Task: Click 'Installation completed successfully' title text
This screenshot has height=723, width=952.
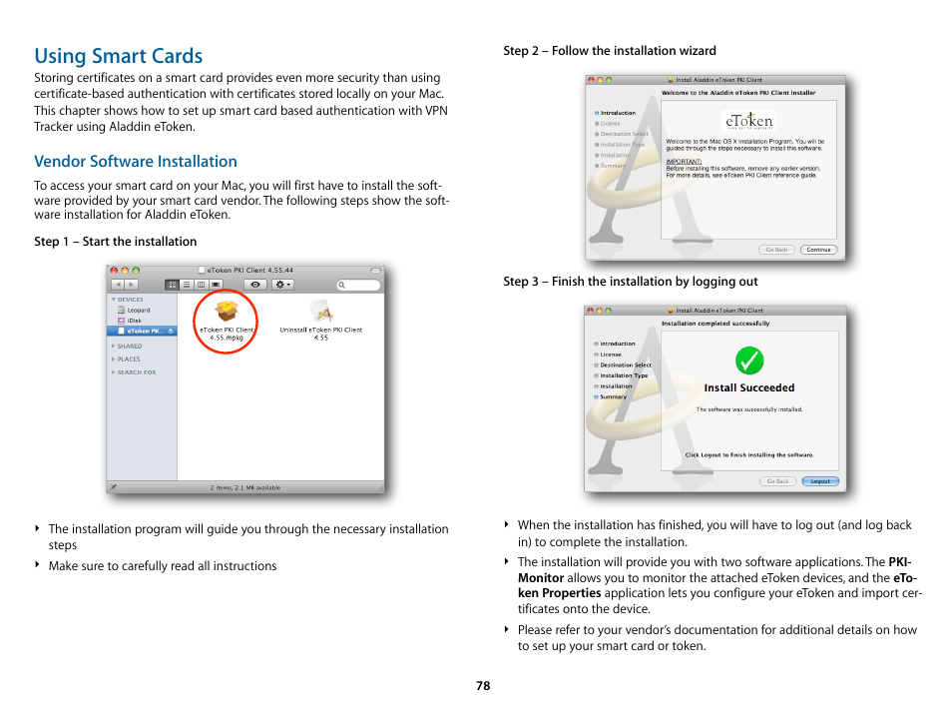Action: coord(715,324)
